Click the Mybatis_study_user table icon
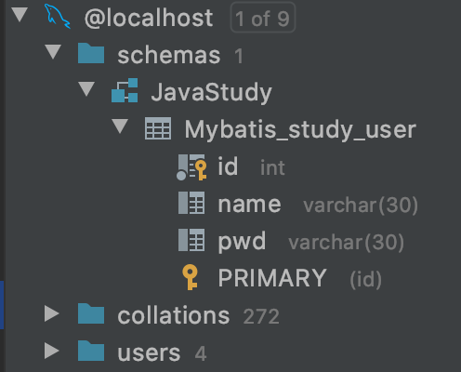 click(158, 128)
